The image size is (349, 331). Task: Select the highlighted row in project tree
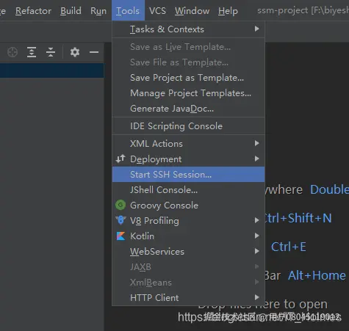[x=51, y=70]
